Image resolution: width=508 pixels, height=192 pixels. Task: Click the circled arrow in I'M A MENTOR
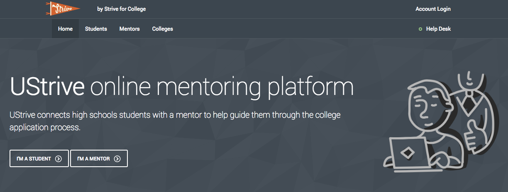point(117,158)
